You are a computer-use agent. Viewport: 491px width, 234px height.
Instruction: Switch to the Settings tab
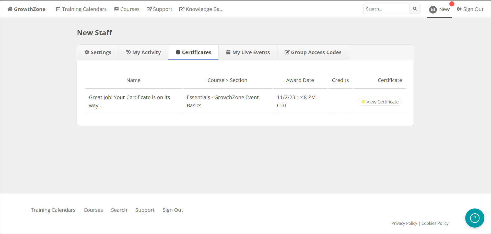click(98, 52)
